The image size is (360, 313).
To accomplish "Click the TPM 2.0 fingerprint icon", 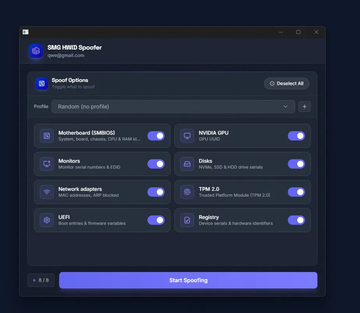I will (187, 192).
